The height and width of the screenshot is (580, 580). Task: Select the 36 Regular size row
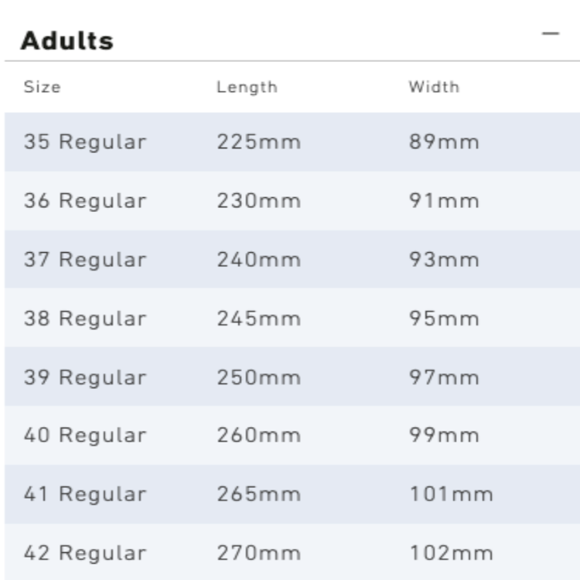pyautogui.click(x=84, y=201)
